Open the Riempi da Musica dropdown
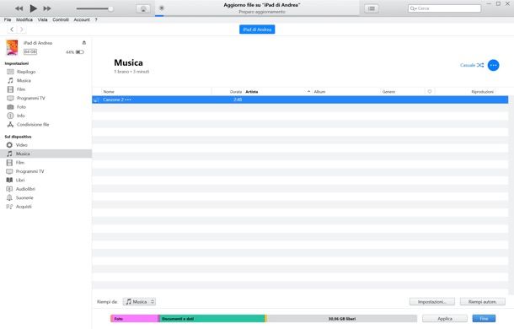Screen dimensions: 514x329 (139, 301)
